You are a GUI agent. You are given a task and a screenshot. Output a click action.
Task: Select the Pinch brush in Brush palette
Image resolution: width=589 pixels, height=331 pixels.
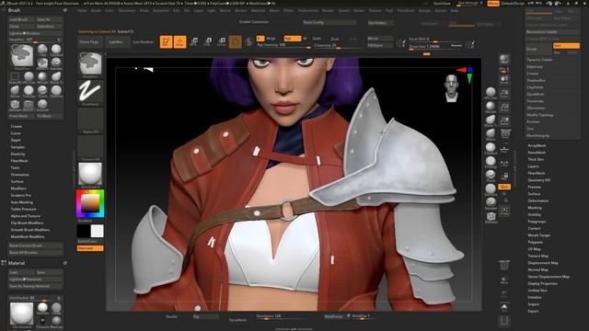pyautogui.click(x=42, y=92)
